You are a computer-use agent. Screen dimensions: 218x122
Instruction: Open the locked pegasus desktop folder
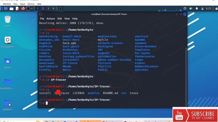coord(7,105)
